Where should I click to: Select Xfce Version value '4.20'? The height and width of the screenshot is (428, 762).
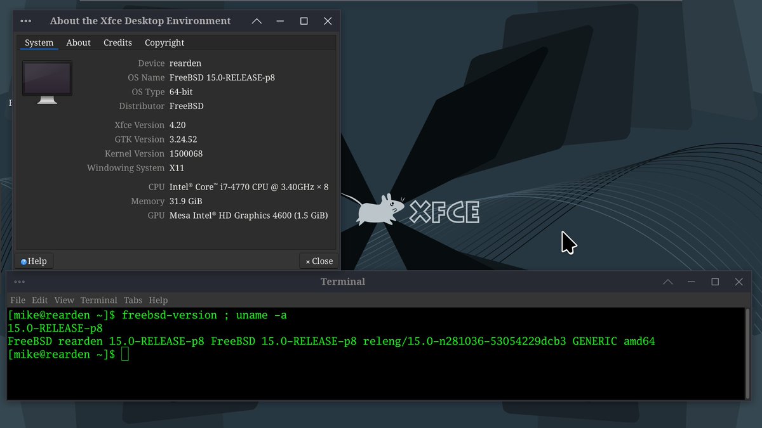[178, 125]
